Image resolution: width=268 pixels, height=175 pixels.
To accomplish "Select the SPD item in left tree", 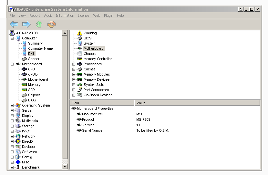I will tap(31, 90).
